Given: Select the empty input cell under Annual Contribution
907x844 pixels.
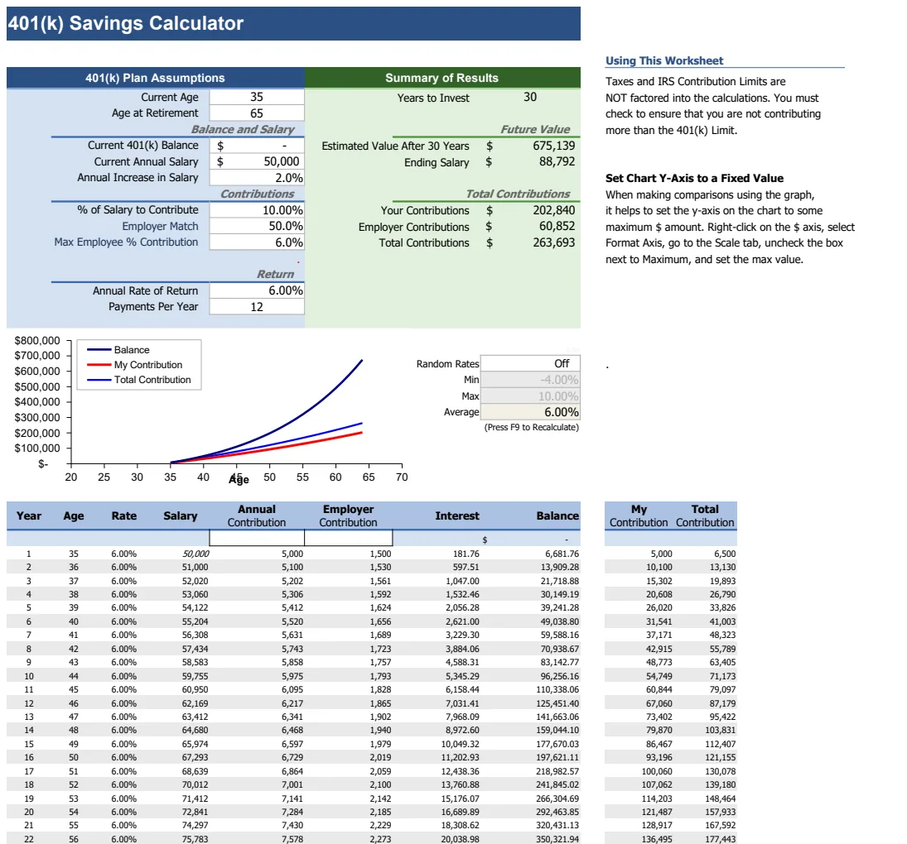Looking at the screenshot, I should click(x=257, y=538).
